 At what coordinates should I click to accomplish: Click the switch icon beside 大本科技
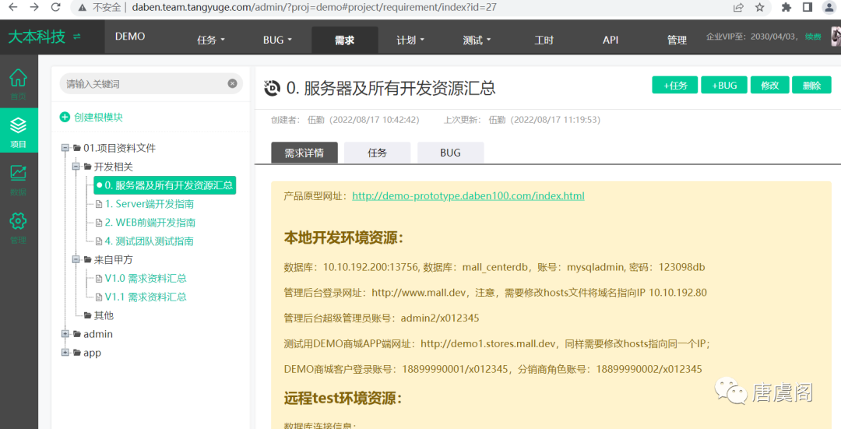pos(77,37)
